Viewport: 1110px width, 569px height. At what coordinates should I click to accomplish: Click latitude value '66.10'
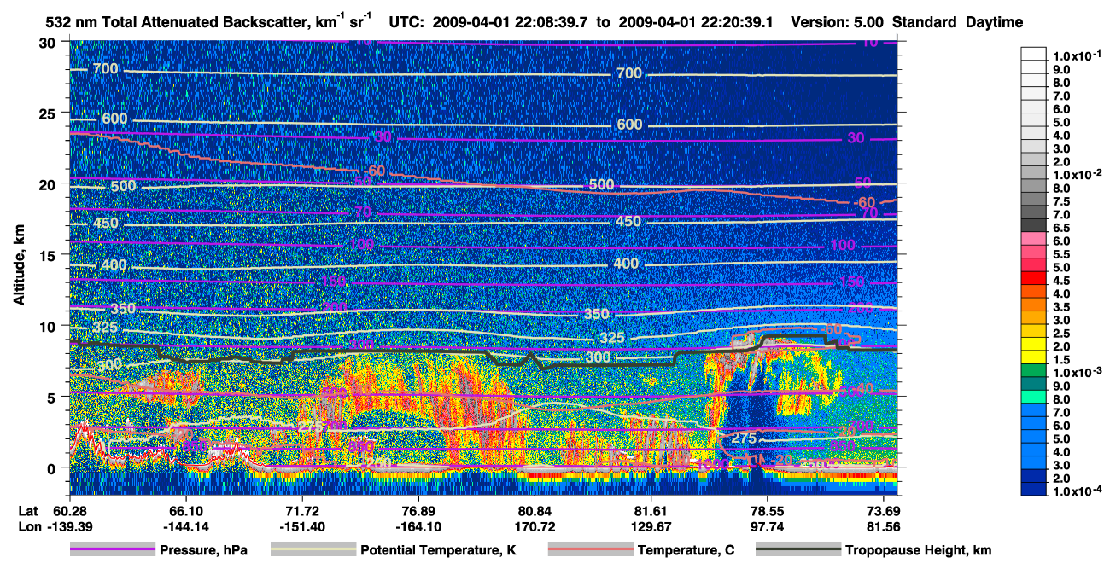point(185,510)
